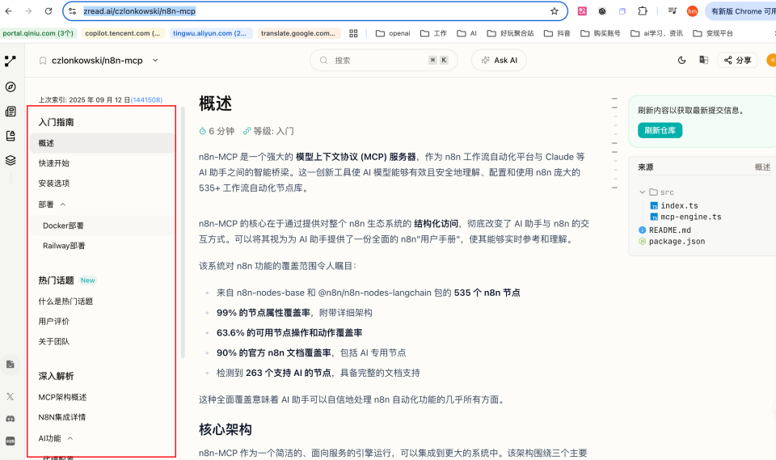Open the stacked layers icon in left rail
The height and width of the screenshot is (460, 776).
[x=11, y=160]
